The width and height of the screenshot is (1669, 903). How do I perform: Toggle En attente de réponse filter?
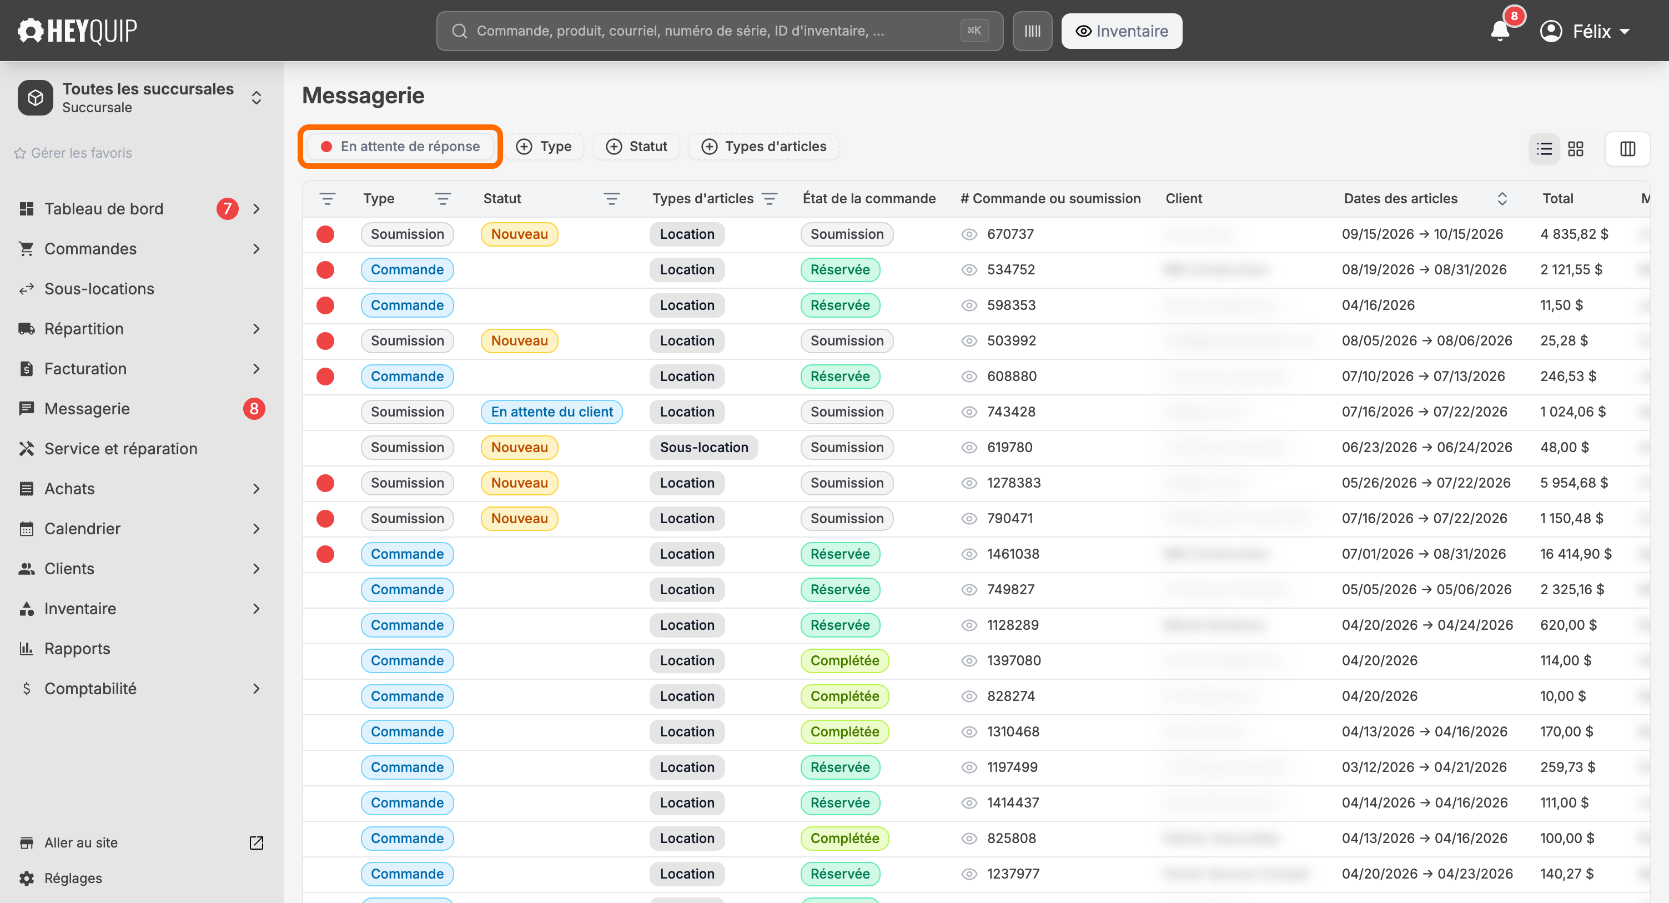pos(400,147)
